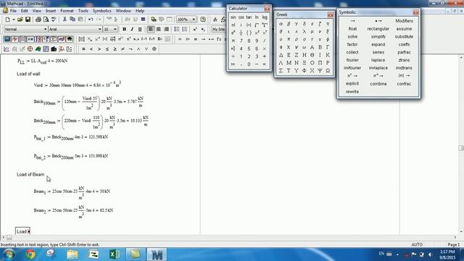Insert pi from the Calculator palette

pyautogui.click(x=233, y=41)
